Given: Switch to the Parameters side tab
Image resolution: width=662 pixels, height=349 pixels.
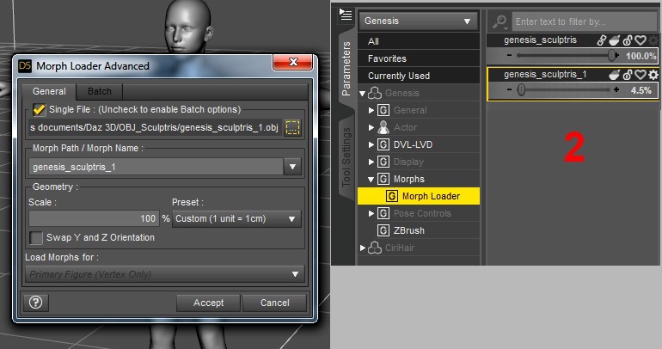Looking at the screenshot, I should (346, 69).
